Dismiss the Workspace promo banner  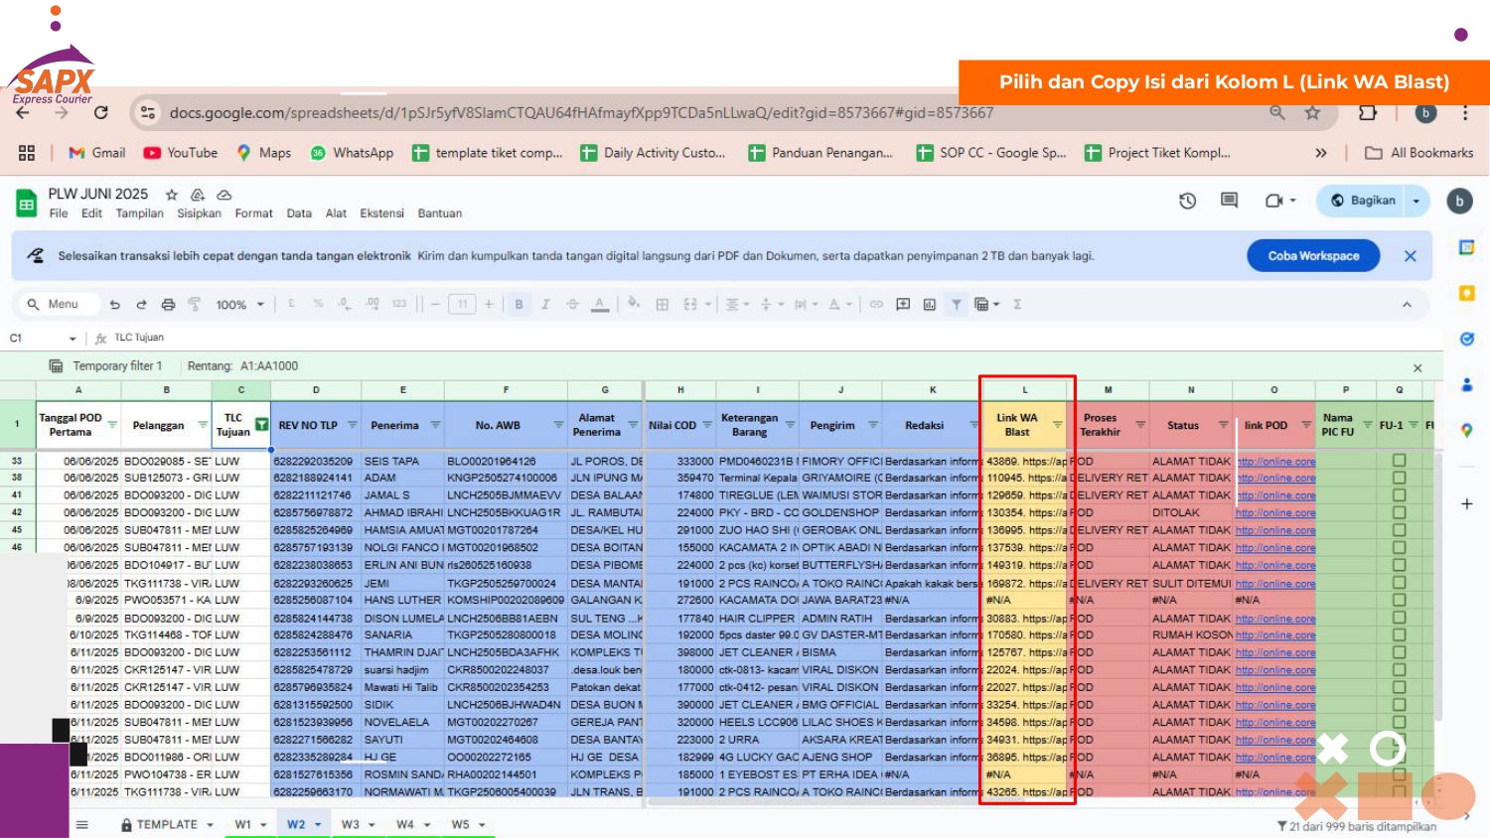pyautogui.click(x=1410, y=255)
